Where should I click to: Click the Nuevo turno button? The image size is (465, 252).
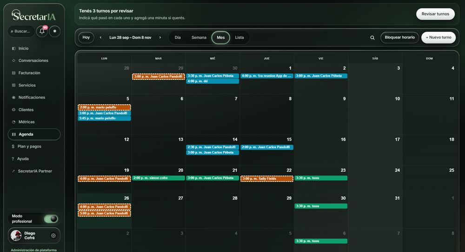438,37
